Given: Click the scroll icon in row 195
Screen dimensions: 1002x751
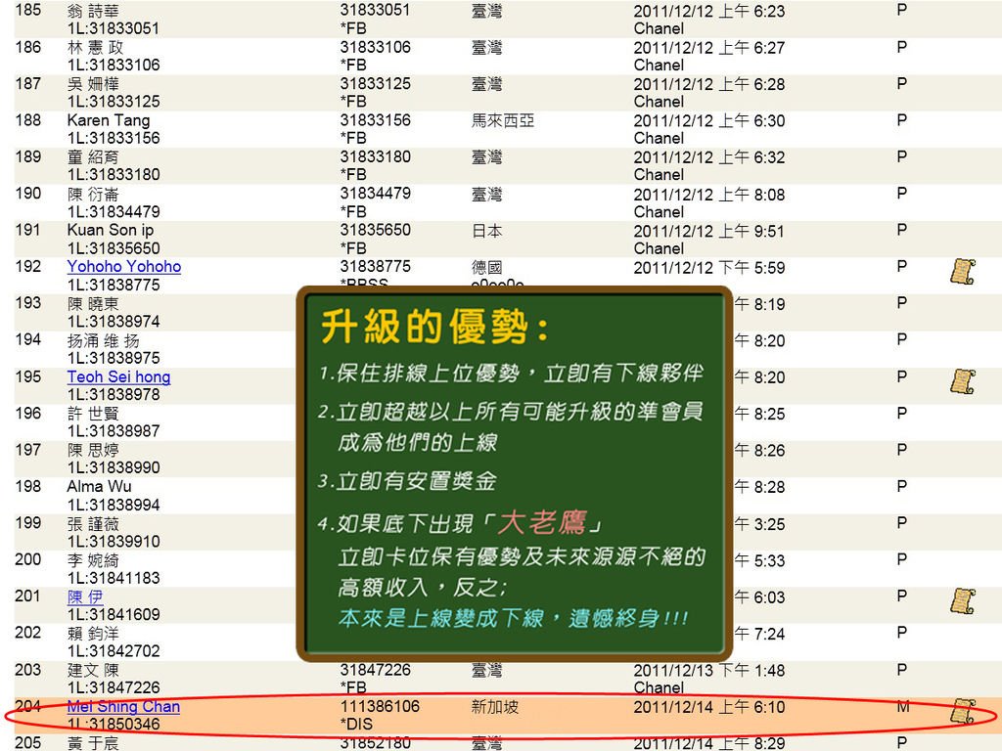Looking at the screenshot, I should click(x=963, y=381).
